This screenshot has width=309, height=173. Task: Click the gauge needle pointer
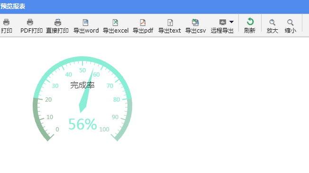[86, 91]
